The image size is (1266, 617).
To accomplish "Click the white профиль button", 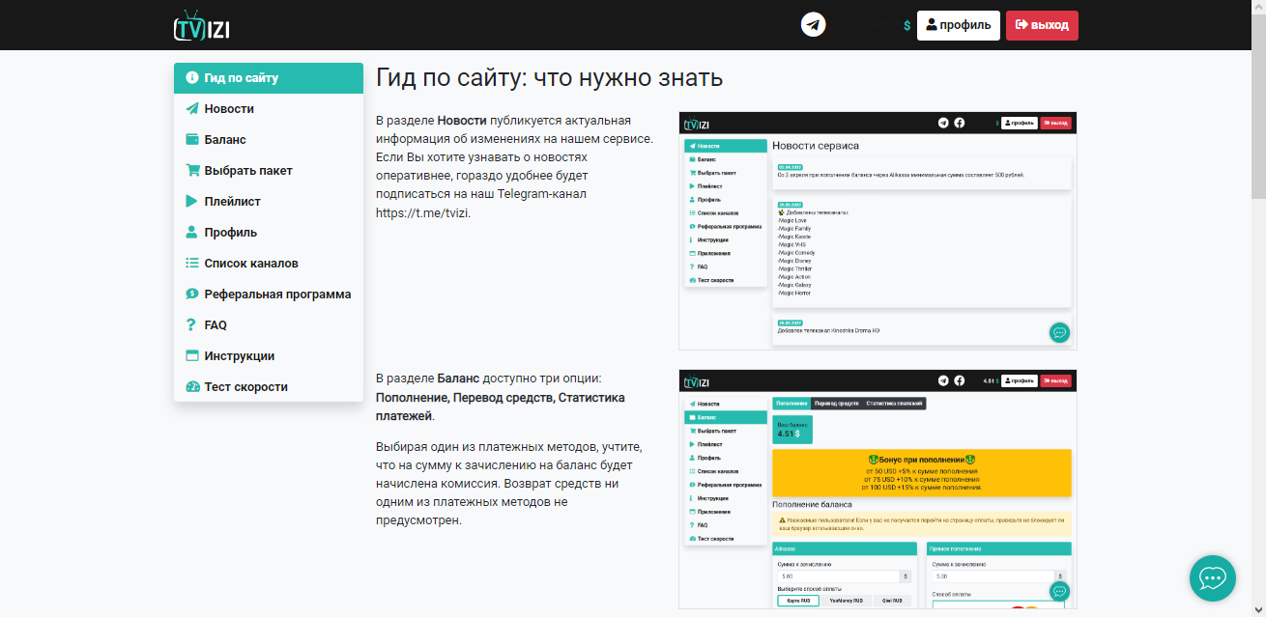I will click(959, 25).
